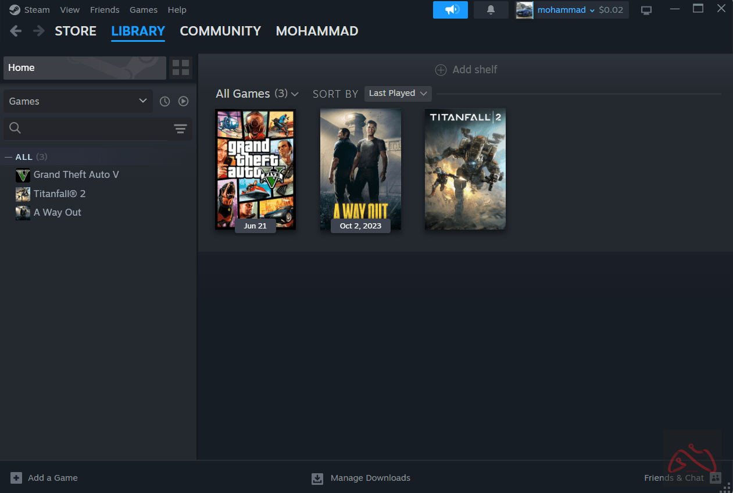Click Add a Game
The height and width of the screenshot is (493, 733).
point(44,477)
